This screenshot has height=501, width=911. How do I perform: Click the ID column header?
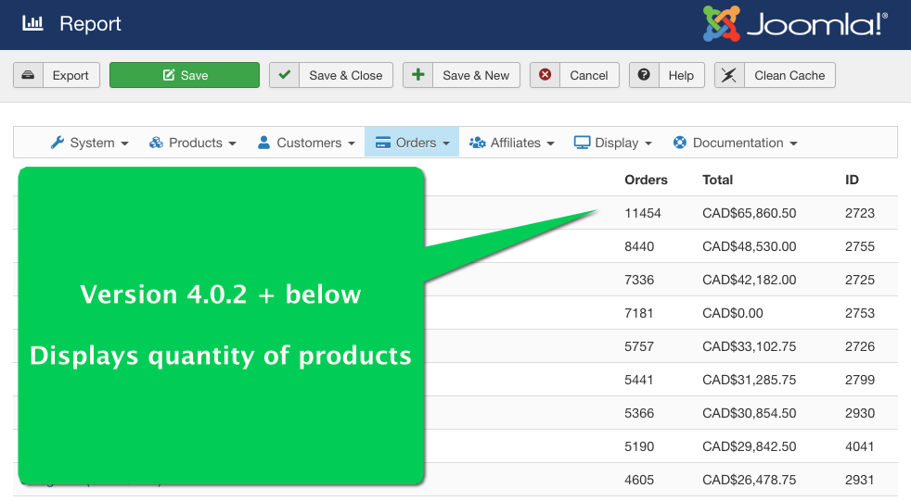click(852, 180)
